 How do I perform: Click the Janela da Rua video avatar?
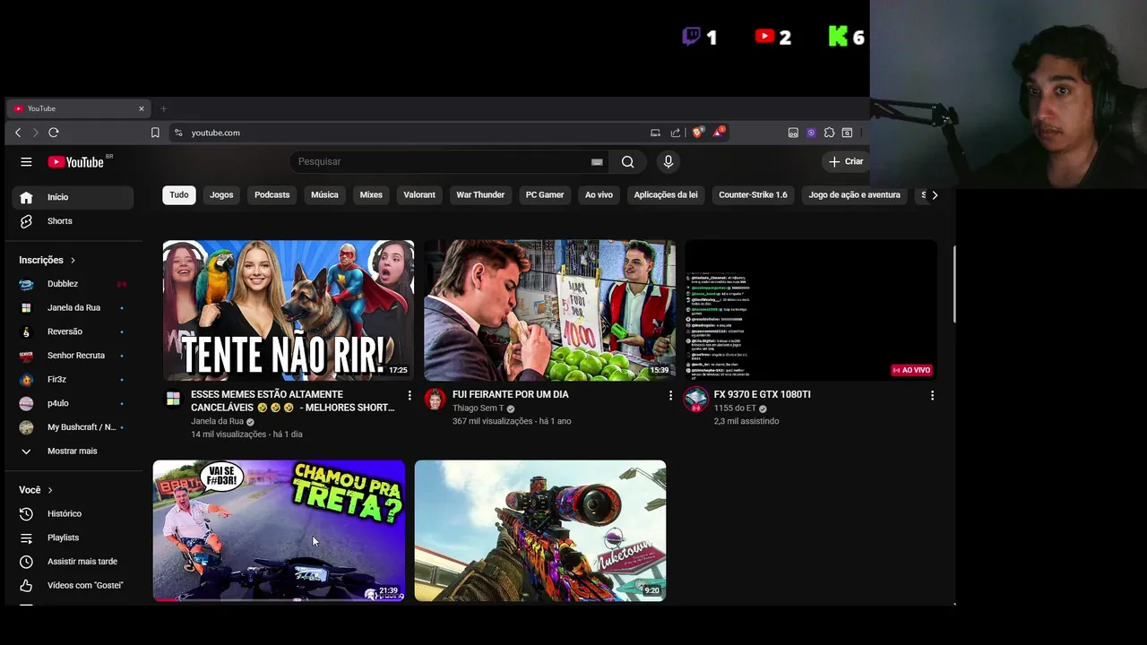[173, 399]
